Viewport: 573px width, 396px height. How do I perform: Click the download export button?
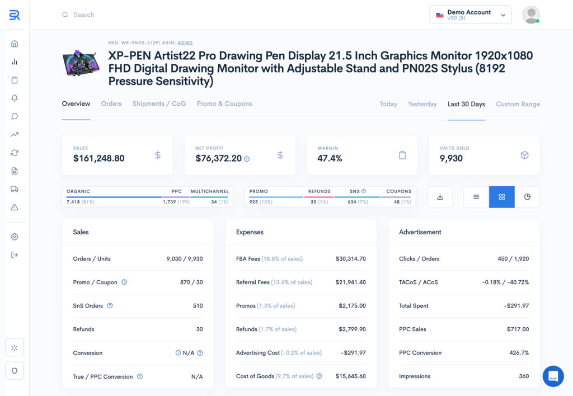click(440, 197)
